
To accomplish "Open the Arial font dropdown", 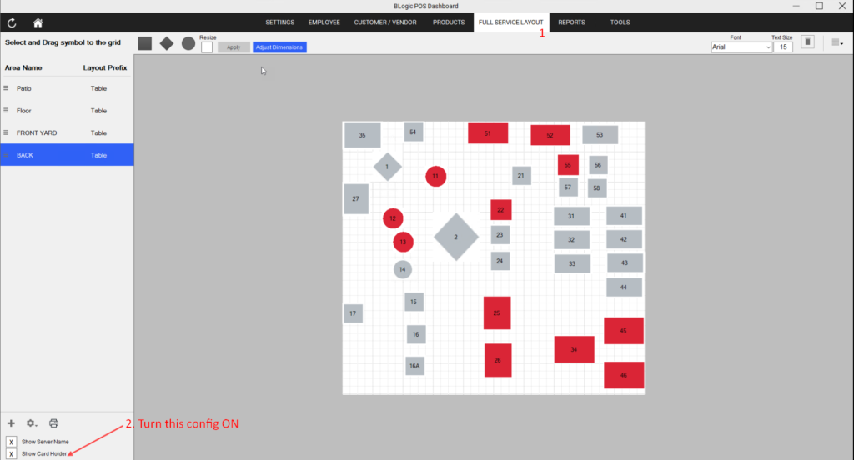I will pos(741,47).
